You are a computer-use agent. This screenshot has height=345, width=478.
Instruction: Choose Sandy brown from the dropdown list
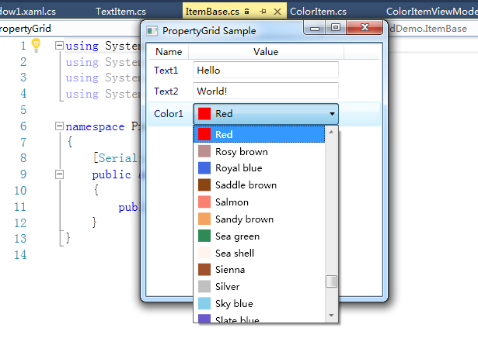259,219
